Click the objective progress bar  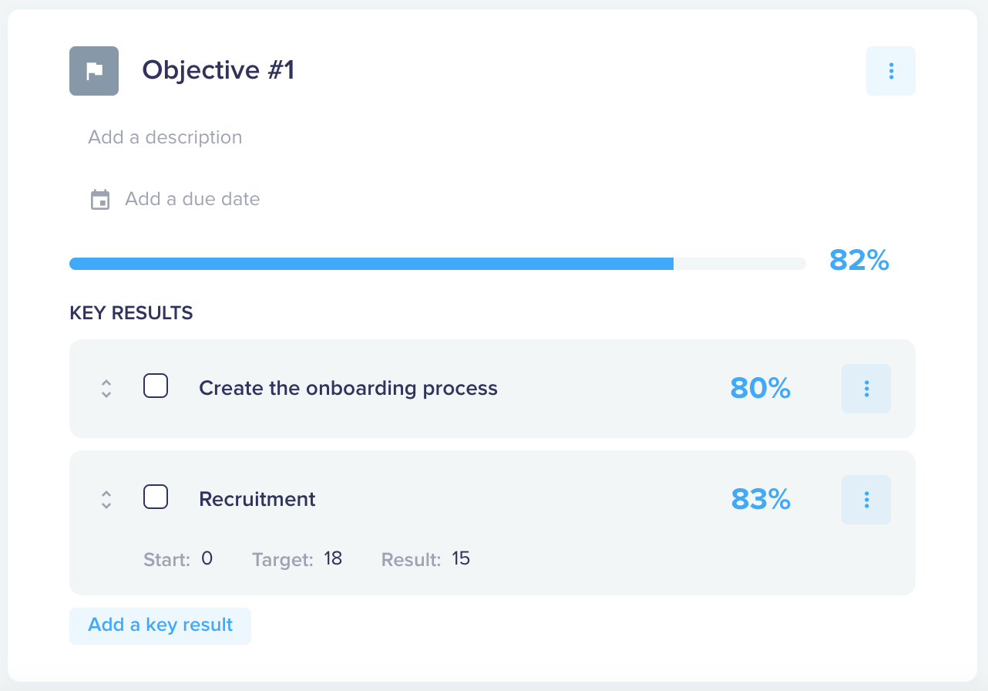click(438, 264)
